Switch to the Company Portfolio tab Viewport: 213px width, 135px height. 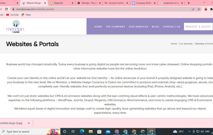[x=144, y=3]
